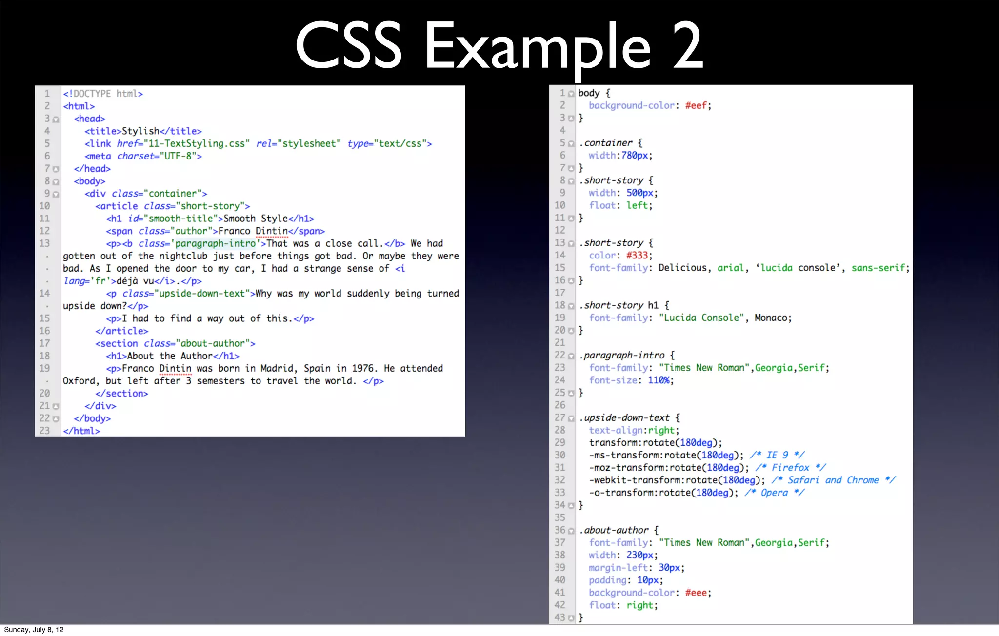Toggle the closing brace fold marker on CSS line 20
This screenshot has width=999, height=636.
click(x=571, y=331)
